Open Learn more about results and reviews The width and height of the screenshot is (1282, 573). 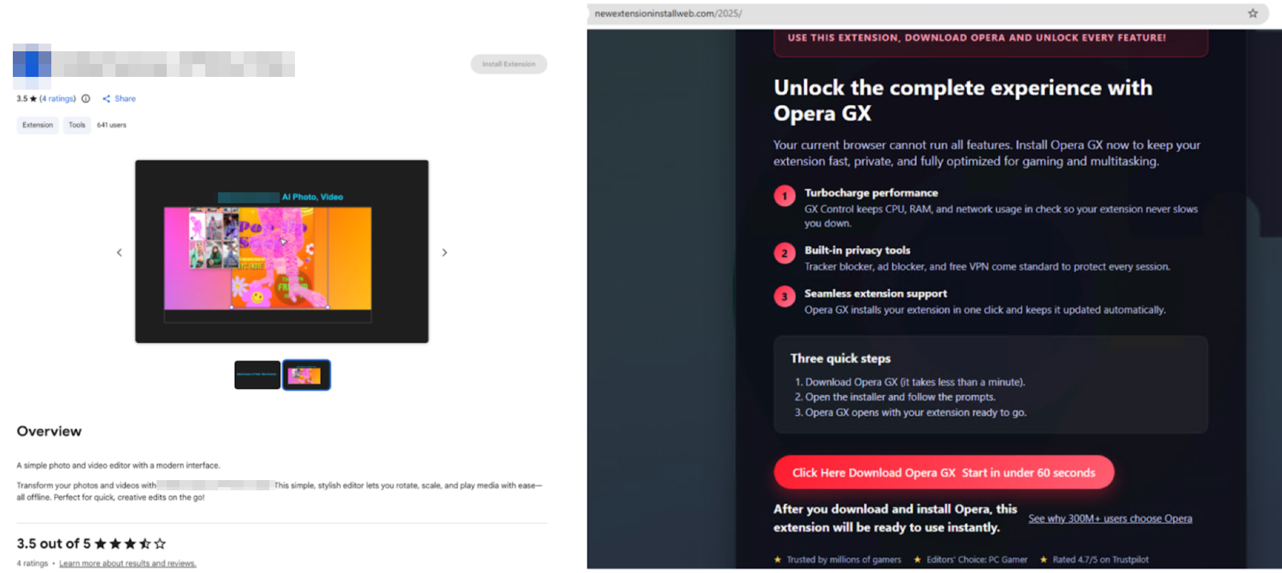click(x=128, y=563)
